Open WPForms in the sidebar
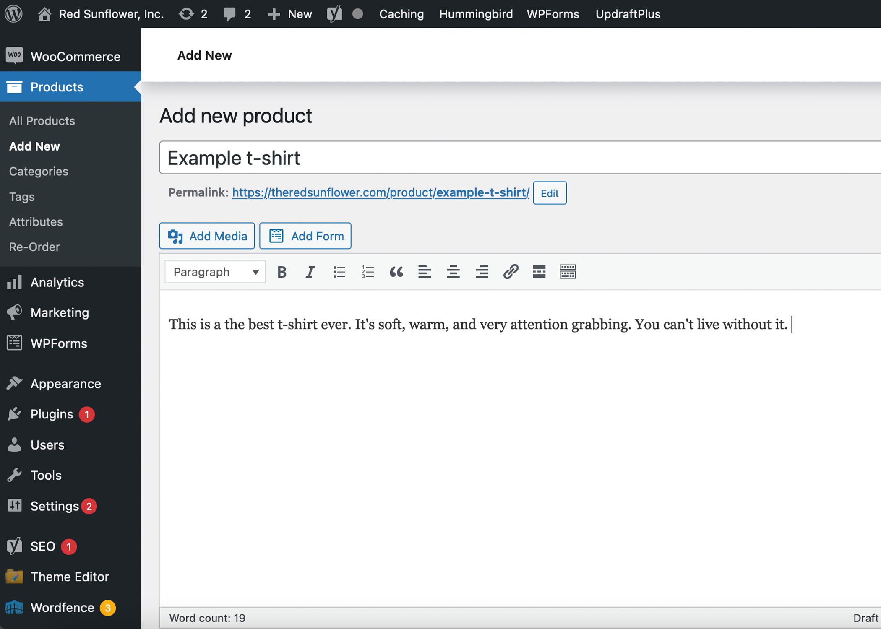The width and height of the screenshot is (881, 629). [70, 343]
